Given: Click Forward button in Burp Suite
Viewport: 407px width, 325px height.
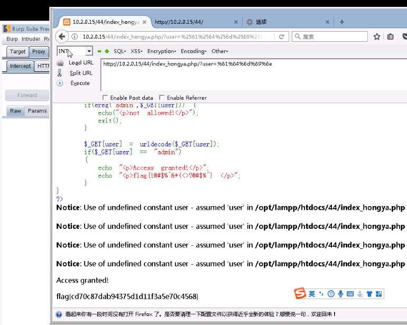Looking at the screenshot, I should 27,95.
